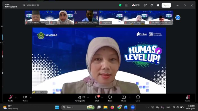The width and height of the screenshot is (198, 111).
Task: Open Firefox from the taskbar
Action: click(112, 107)
